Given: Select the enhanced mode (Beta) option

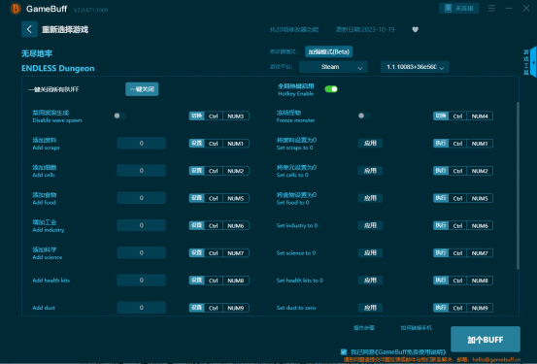Looking at the screenshot, I should pyautogui.click(x=329, y=51).
